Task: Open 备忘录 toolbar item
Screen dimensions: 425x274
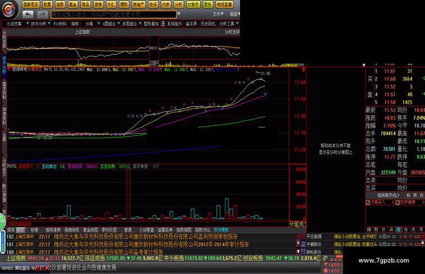Action: (x=191, y=24)
